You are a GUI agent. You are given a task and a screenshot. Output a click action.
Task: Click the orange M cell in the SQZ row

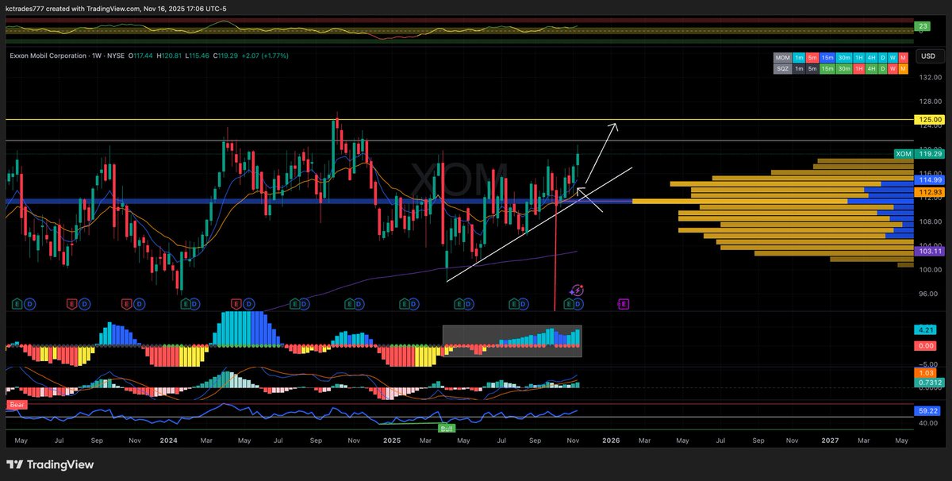click(x=904, y=69)
